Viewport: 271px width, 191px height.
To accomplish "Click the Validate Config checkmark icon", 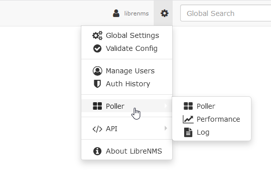I will pyautogui.click(x=97, y=48).
